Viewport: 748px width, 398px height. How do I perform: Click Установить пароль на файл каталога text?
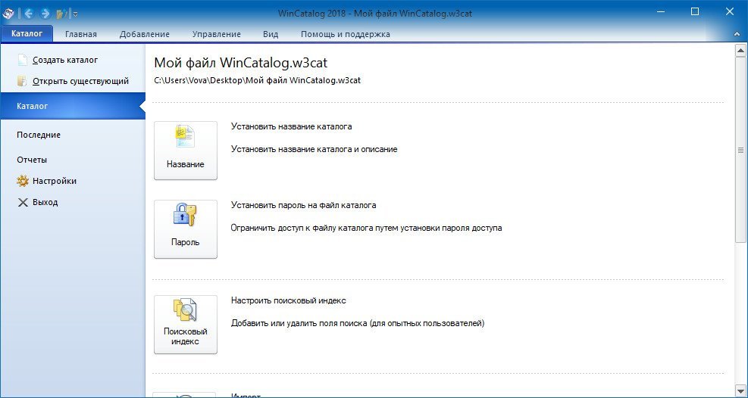[x=303, y=205]
